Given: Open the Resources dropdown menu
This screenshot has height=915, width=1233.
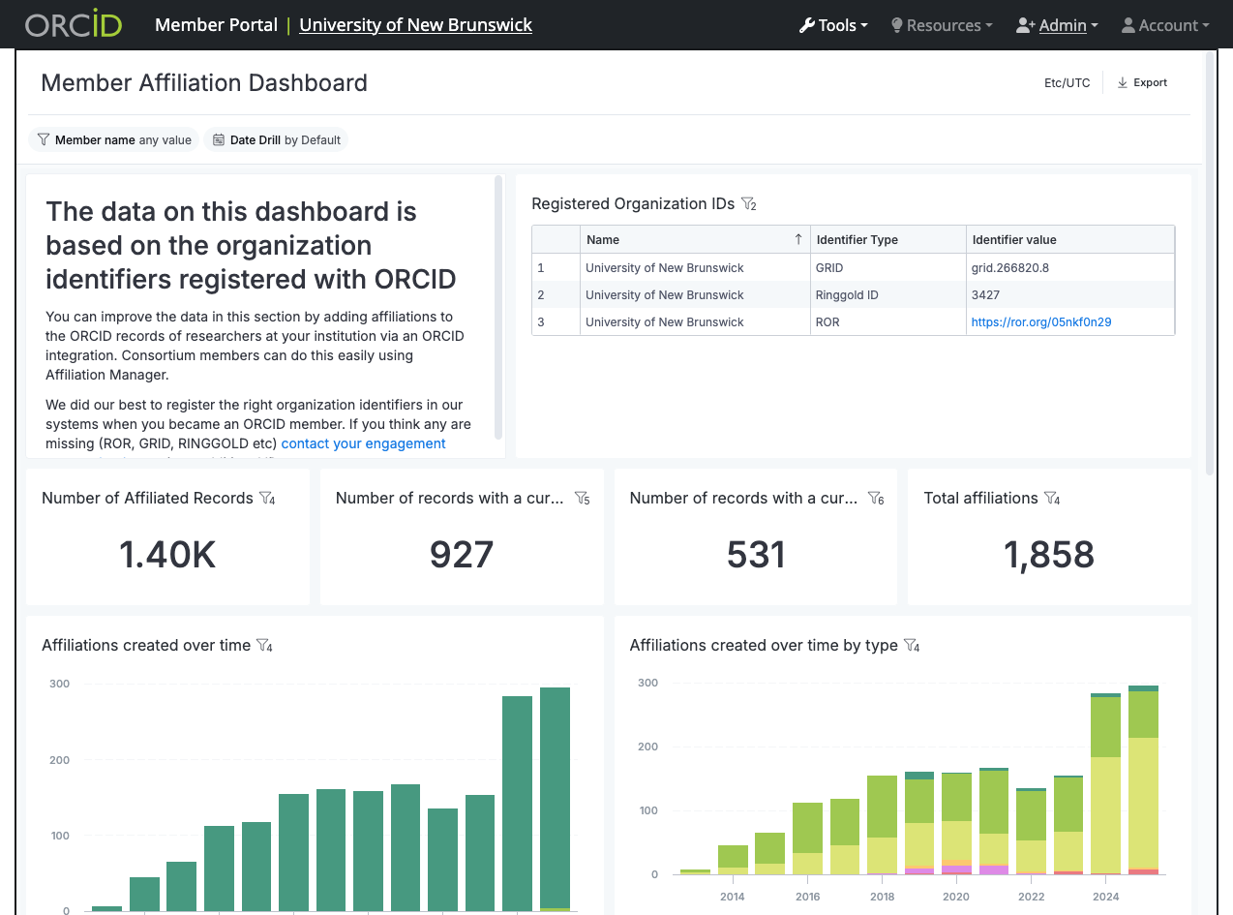Looking at the screenshot, I should [x=941, y=25].
